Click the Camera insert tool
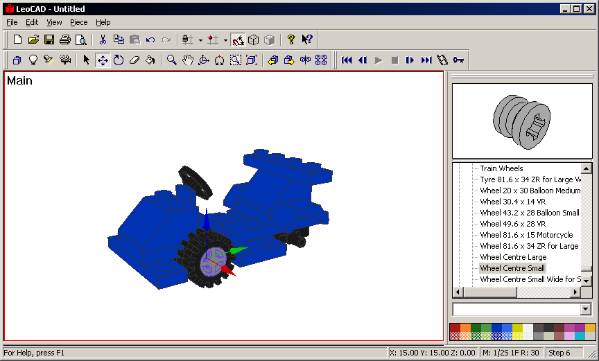 [x=64, y=60]
